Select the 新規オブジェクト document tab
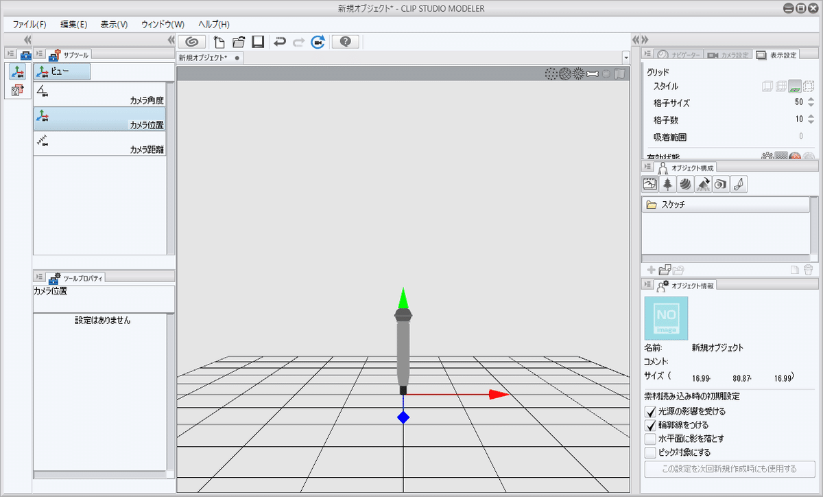The width and height of the screenshot is (823, 497). (208, 58)
